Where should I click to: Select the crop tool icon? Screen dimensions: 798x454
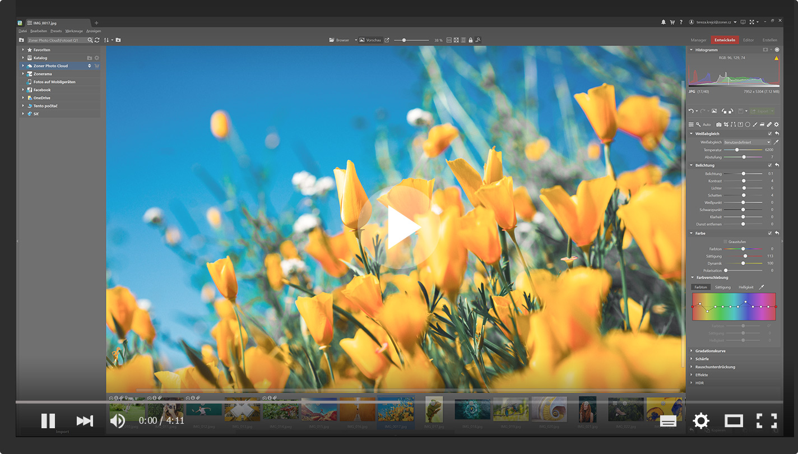click(x=726, y=124)
